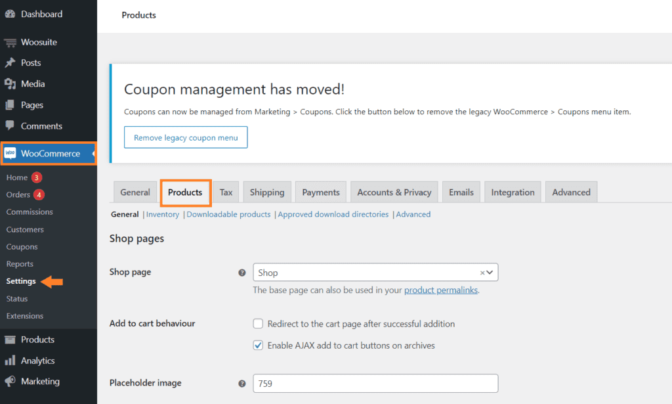Click the Home notification badge showing 3
The image size is (672, 404).
(x=37, y=177)
